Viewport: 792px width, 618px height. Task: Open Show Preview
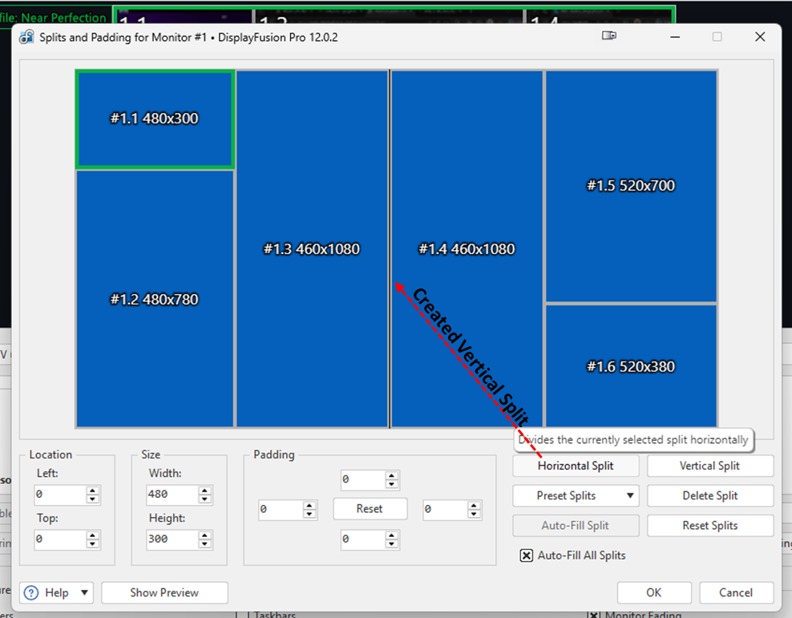[164, 593]
